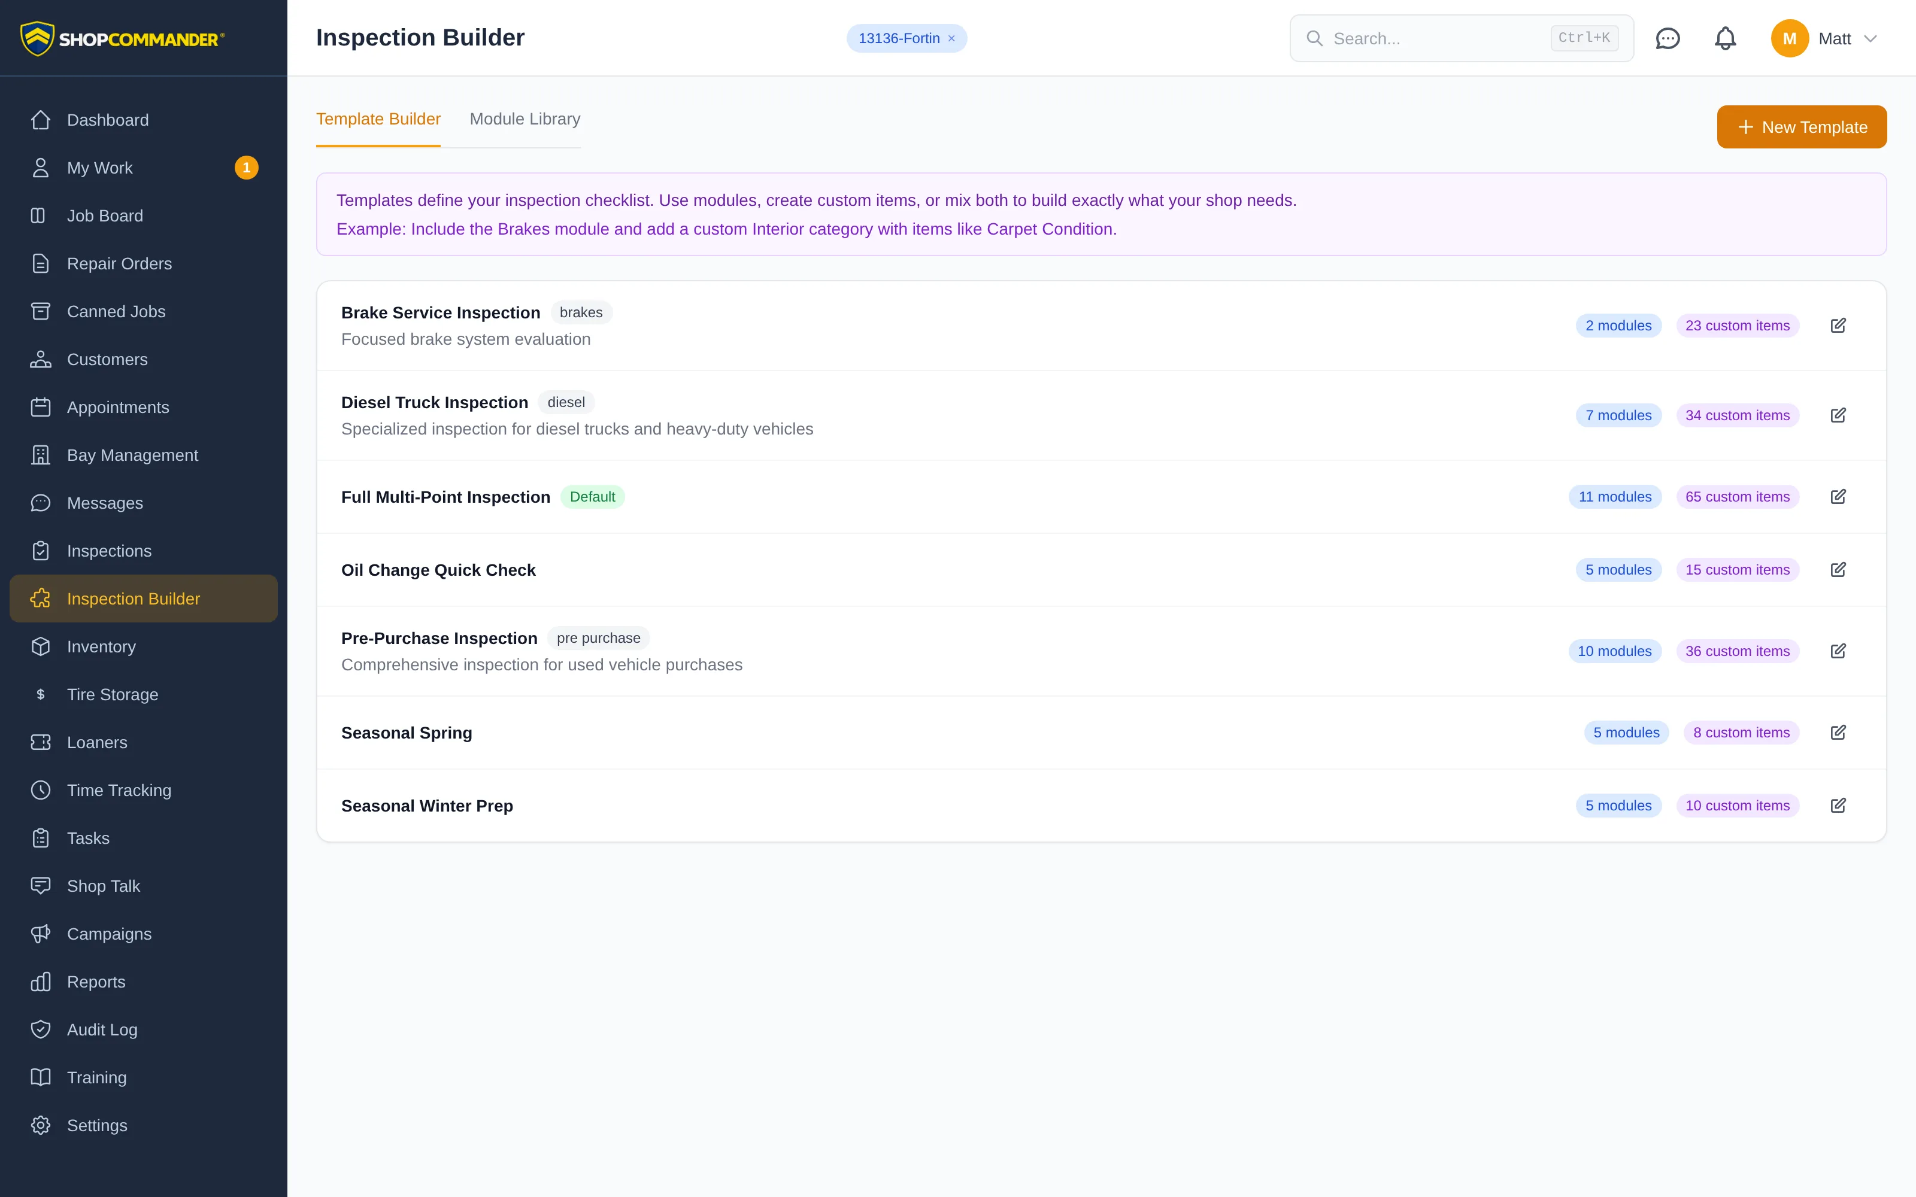
Task: Remove the 13136-Fortin filter chip
Action: tap(951, 39)
